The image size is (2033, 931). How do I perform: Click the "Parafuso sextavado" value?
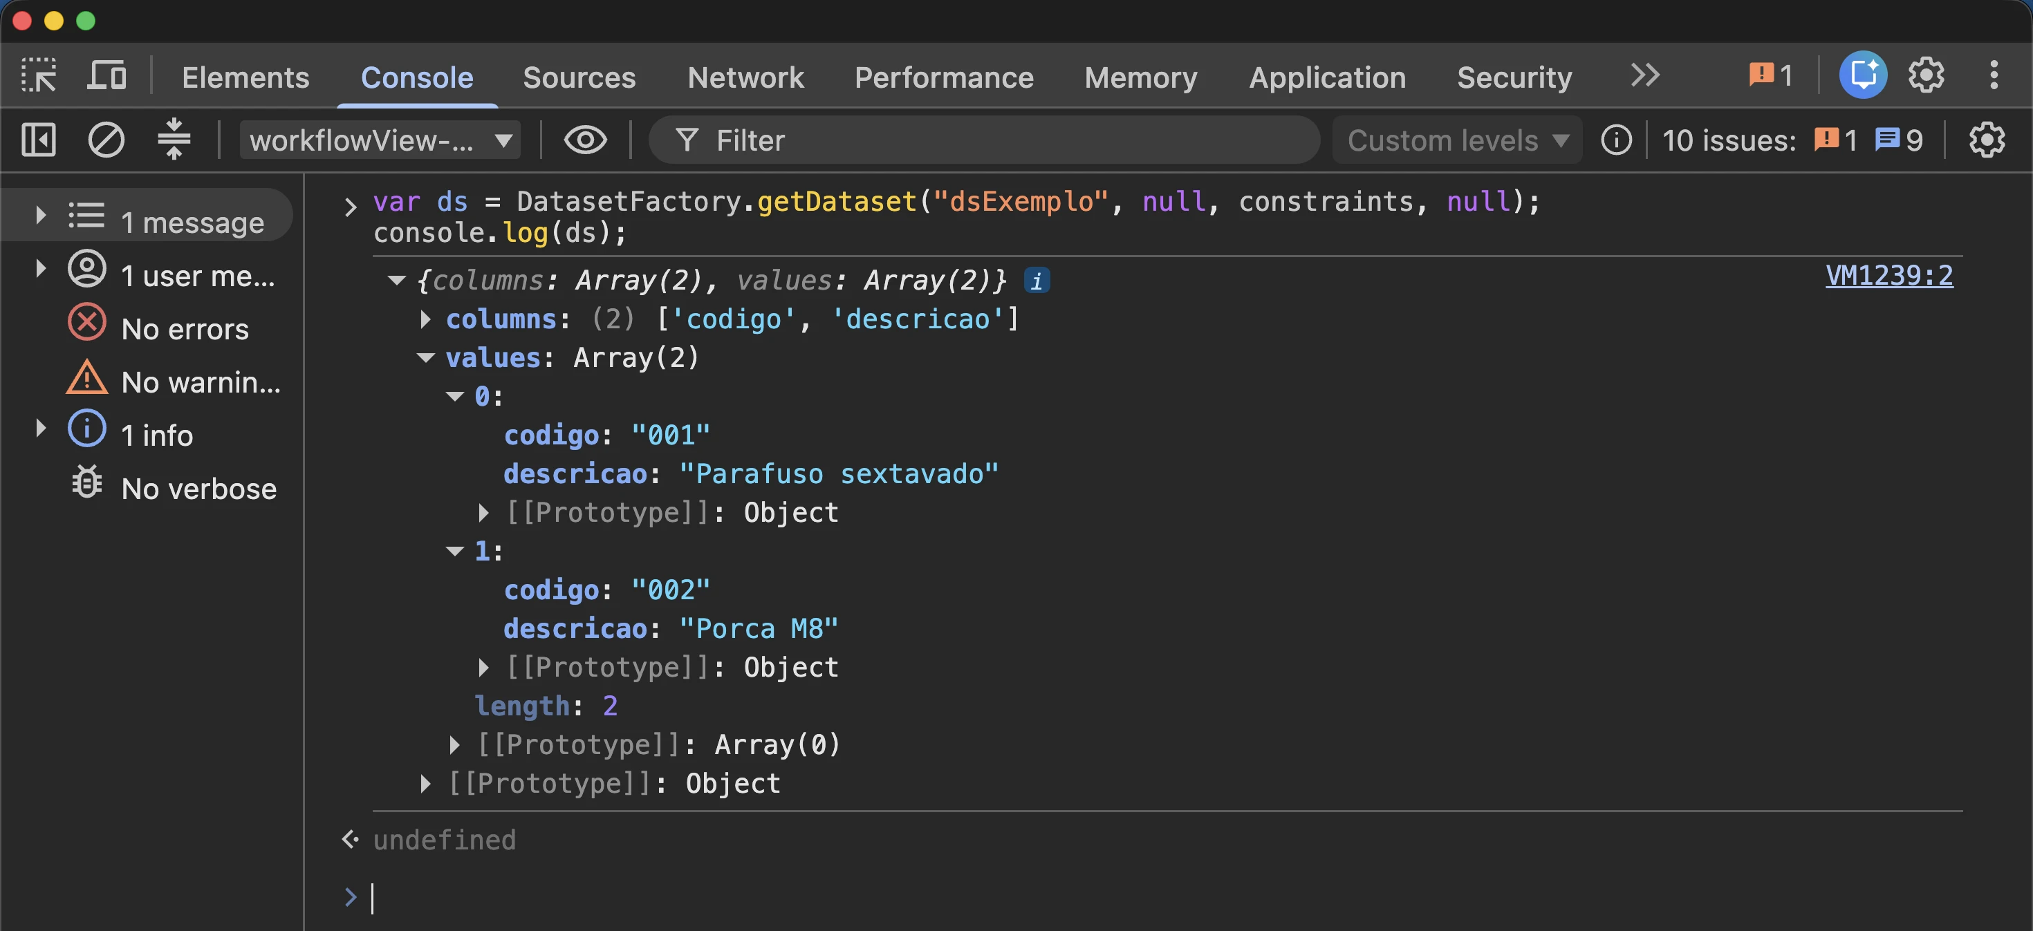(838, 473)
